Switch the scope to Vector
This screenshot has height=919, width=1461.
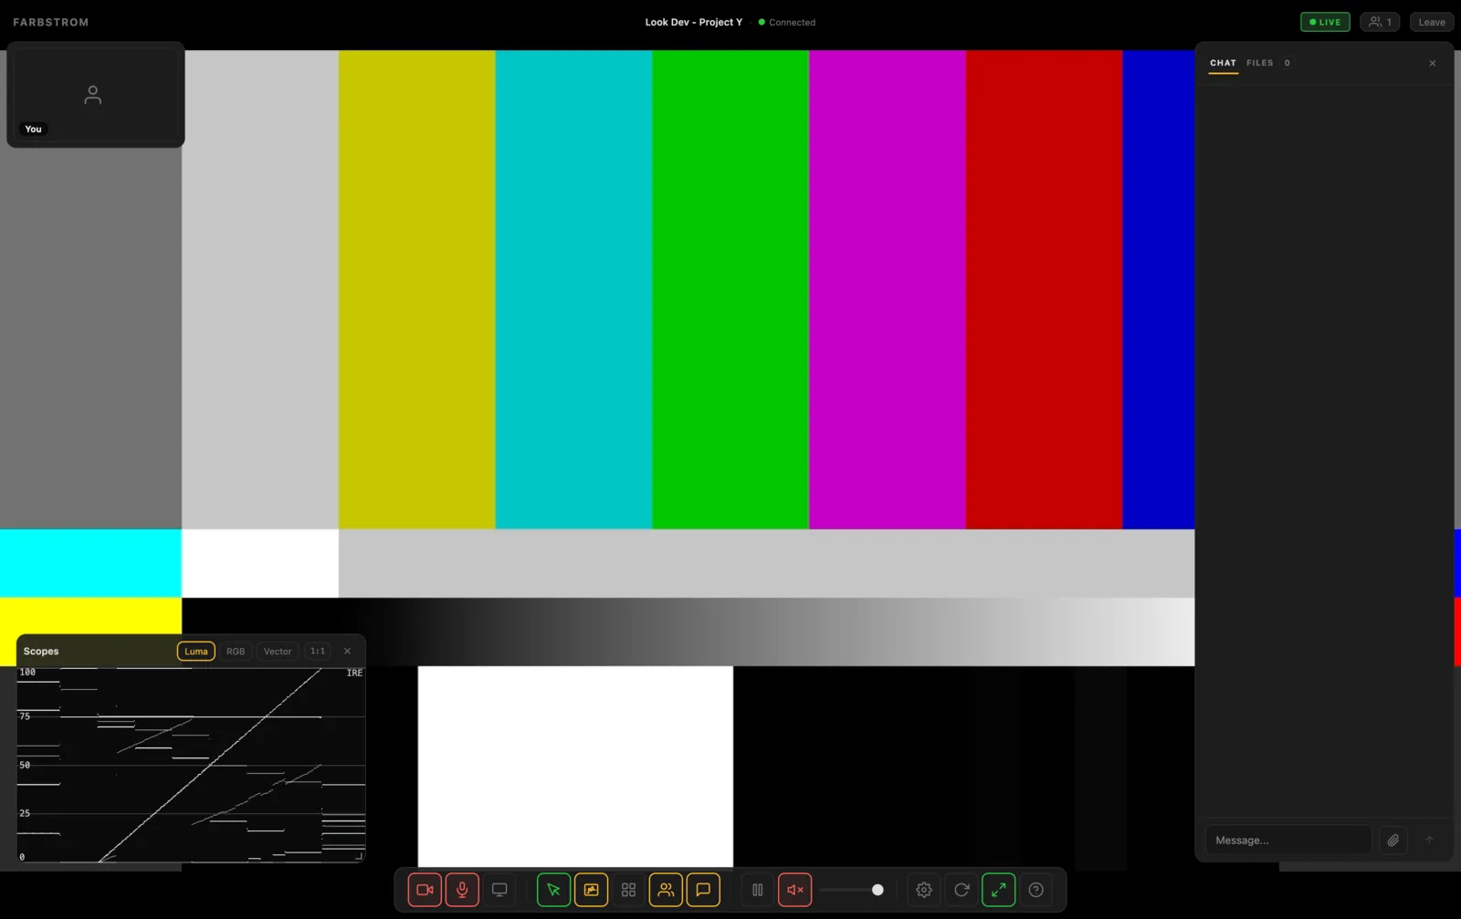(x=278, y=652)
